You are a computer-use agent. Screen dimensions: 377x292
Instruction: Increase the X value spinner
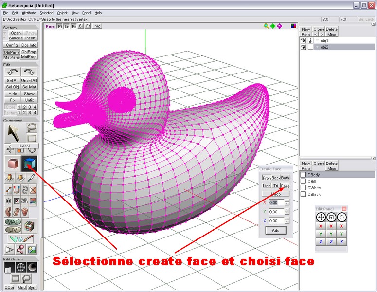(x=287, y=201)
